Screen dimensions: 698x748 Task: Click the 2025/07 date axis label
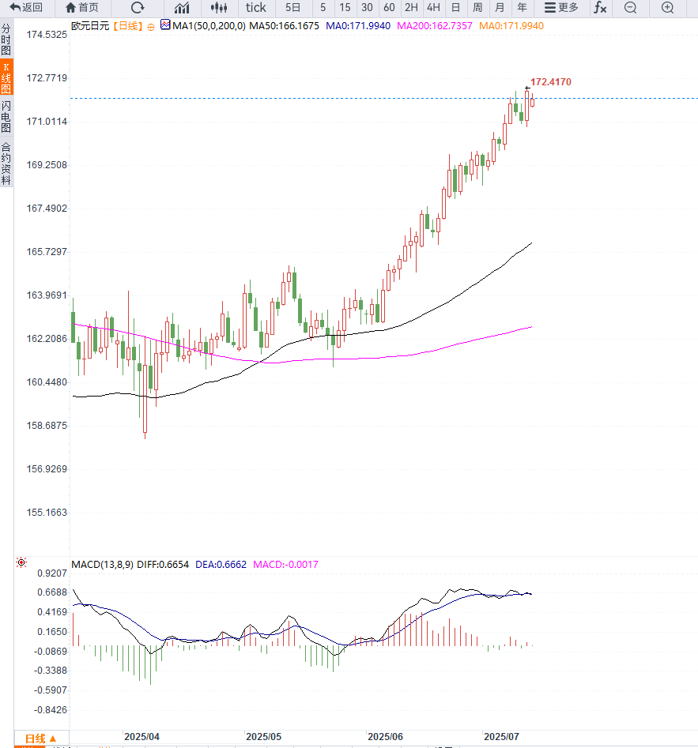(x=501, y=737)
